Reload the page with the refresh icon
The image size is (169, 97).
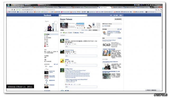(12, 10)
